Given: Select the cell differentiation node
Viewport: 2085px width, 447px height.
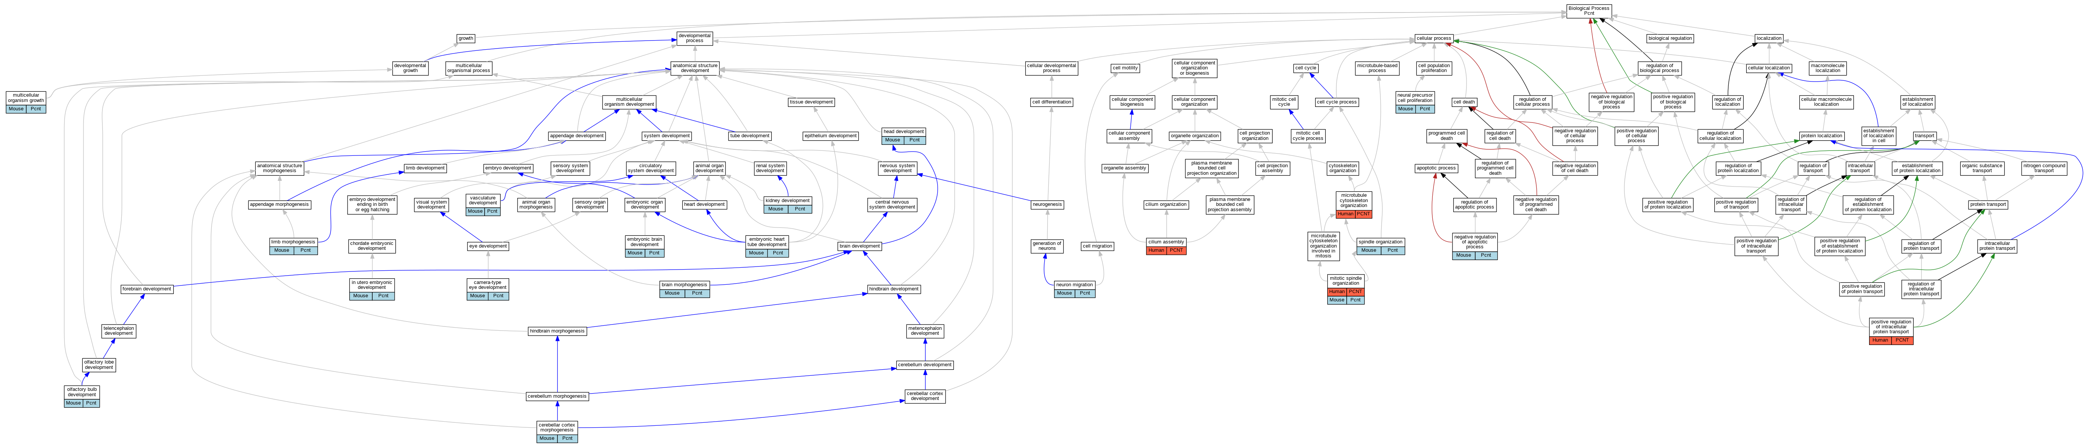Looking at the screenshot, I should coord(1051,102).
